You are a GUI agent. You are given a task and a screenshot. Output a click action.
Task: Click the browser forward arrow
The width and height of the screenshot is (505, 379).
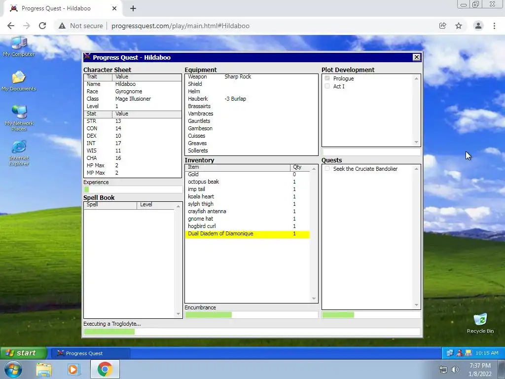[x=27, y=26]
